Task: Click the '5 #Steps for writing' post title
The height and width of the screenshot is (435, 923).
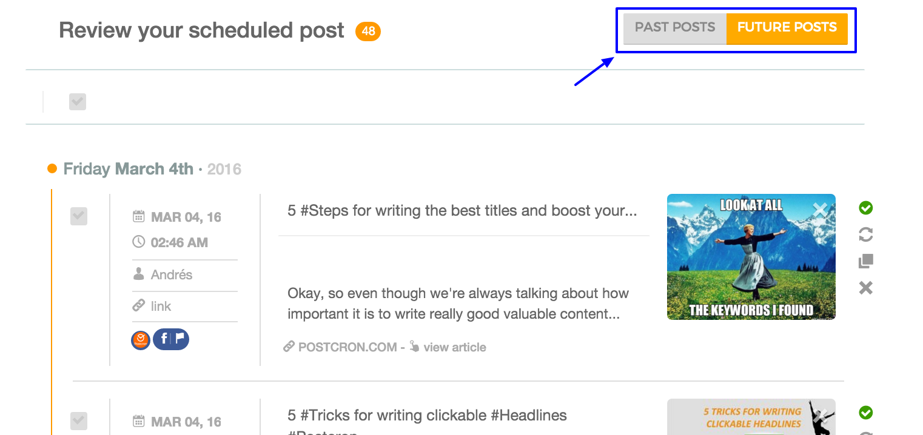Action: pos(462,211)
